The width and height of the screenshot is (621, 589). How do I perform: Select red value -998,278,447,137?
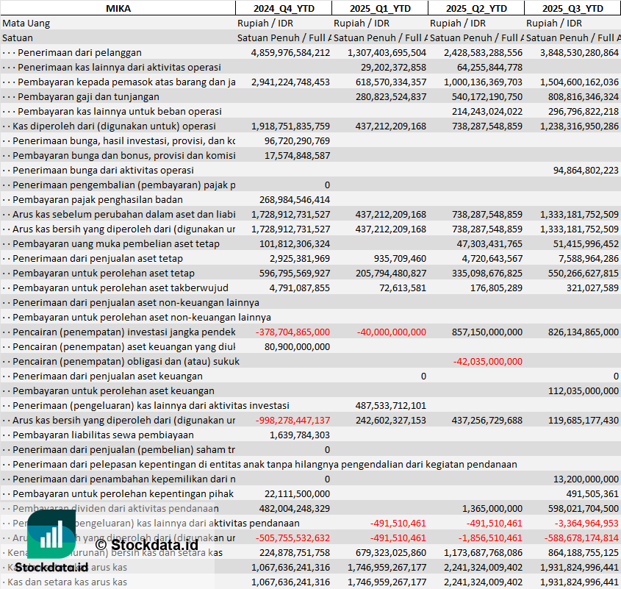[292, 420]
